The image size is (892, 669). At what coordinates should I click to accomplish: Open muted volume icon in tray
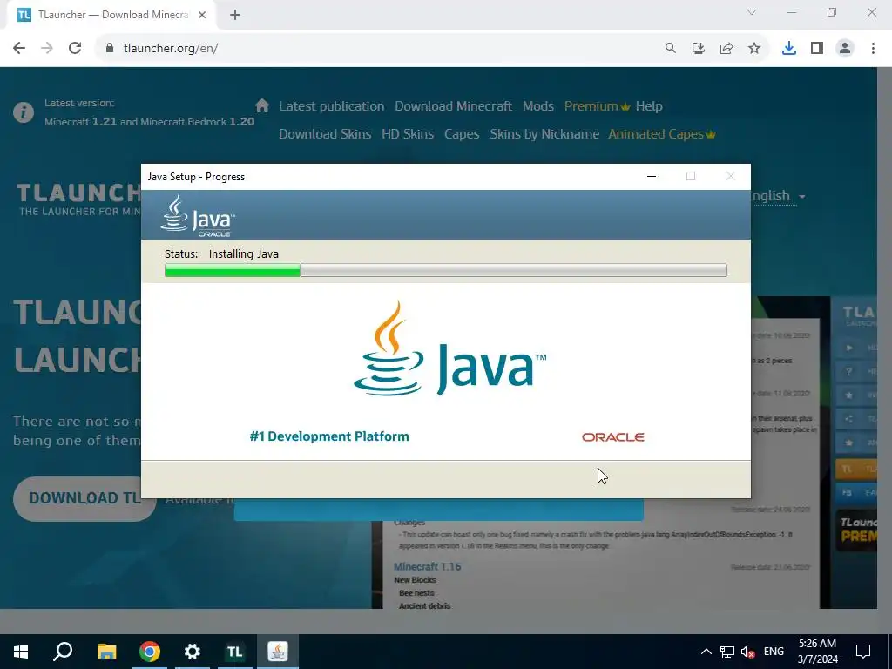[748, 652]
